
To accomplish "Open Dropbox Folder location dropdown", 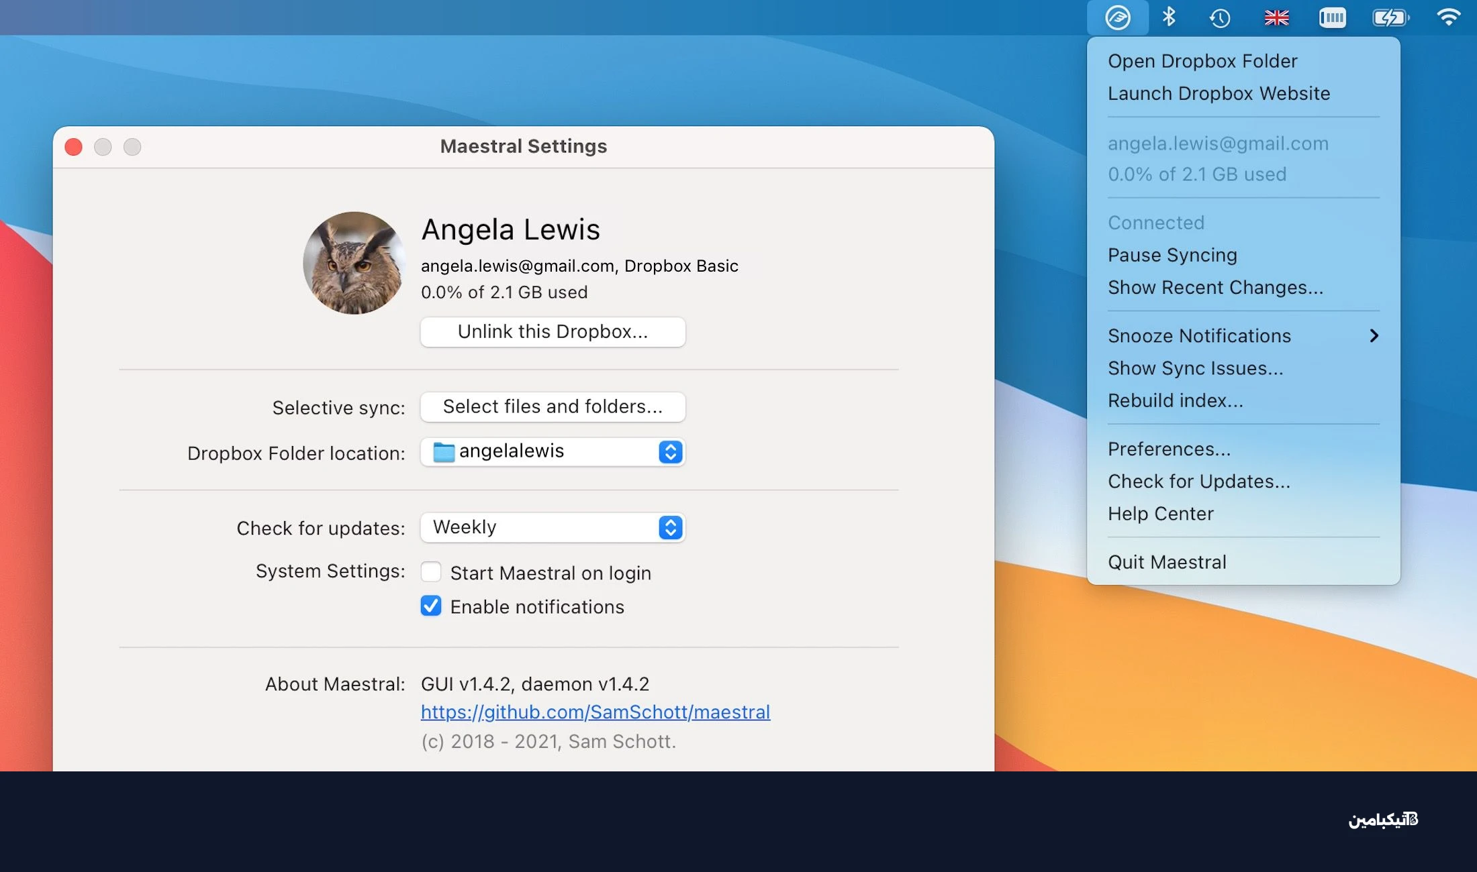I will (553, 452).
